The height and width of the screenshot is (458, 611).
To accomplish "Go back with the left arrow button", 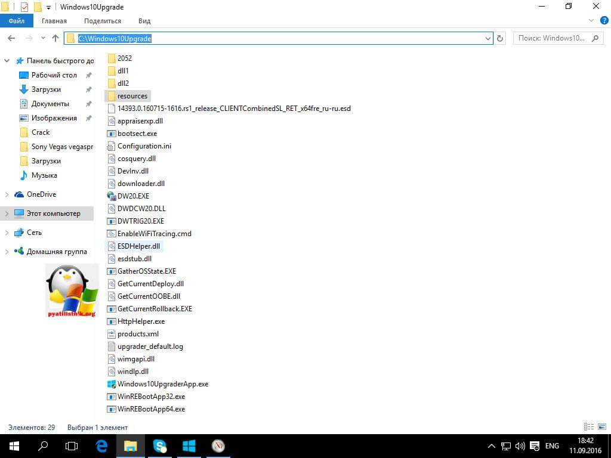I will pos(11,38).
